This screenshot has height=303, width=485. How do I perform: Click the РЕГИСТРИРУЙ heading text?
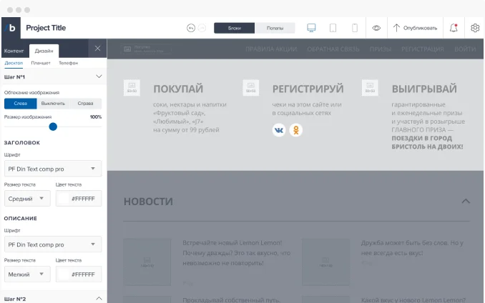[x=308, y=89]
